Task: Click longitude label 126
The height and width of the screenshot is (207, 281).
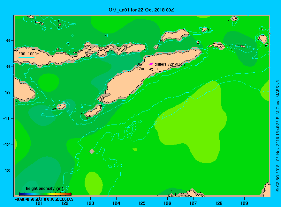Action: tap(168, 203)
